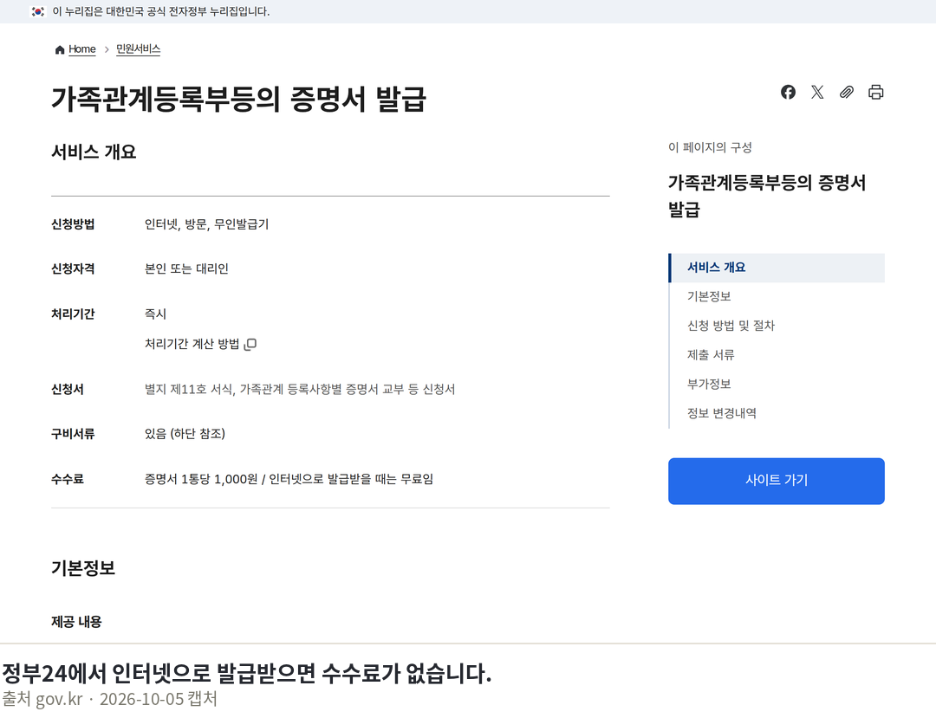The width and height of the screenshot is (936, 718).
Task: Click the 제공 내용 subheading
Action: pos(76,621)
